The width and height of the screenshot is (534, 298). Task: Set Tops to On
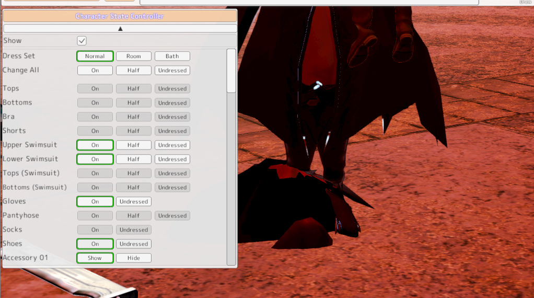(x=95, y=88)
